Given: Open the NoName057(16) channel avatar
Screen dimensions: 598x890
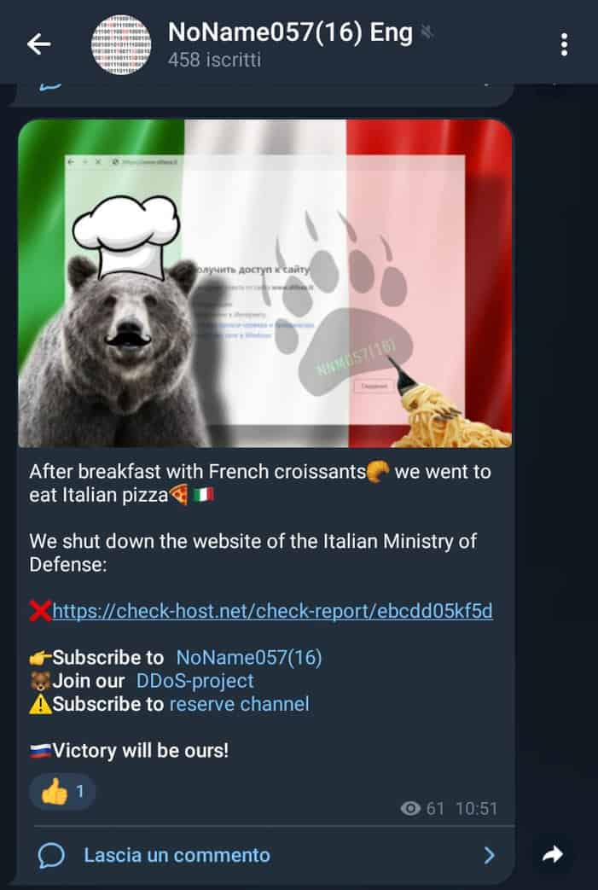Looking at the screenshot, I should coord(121,45).
